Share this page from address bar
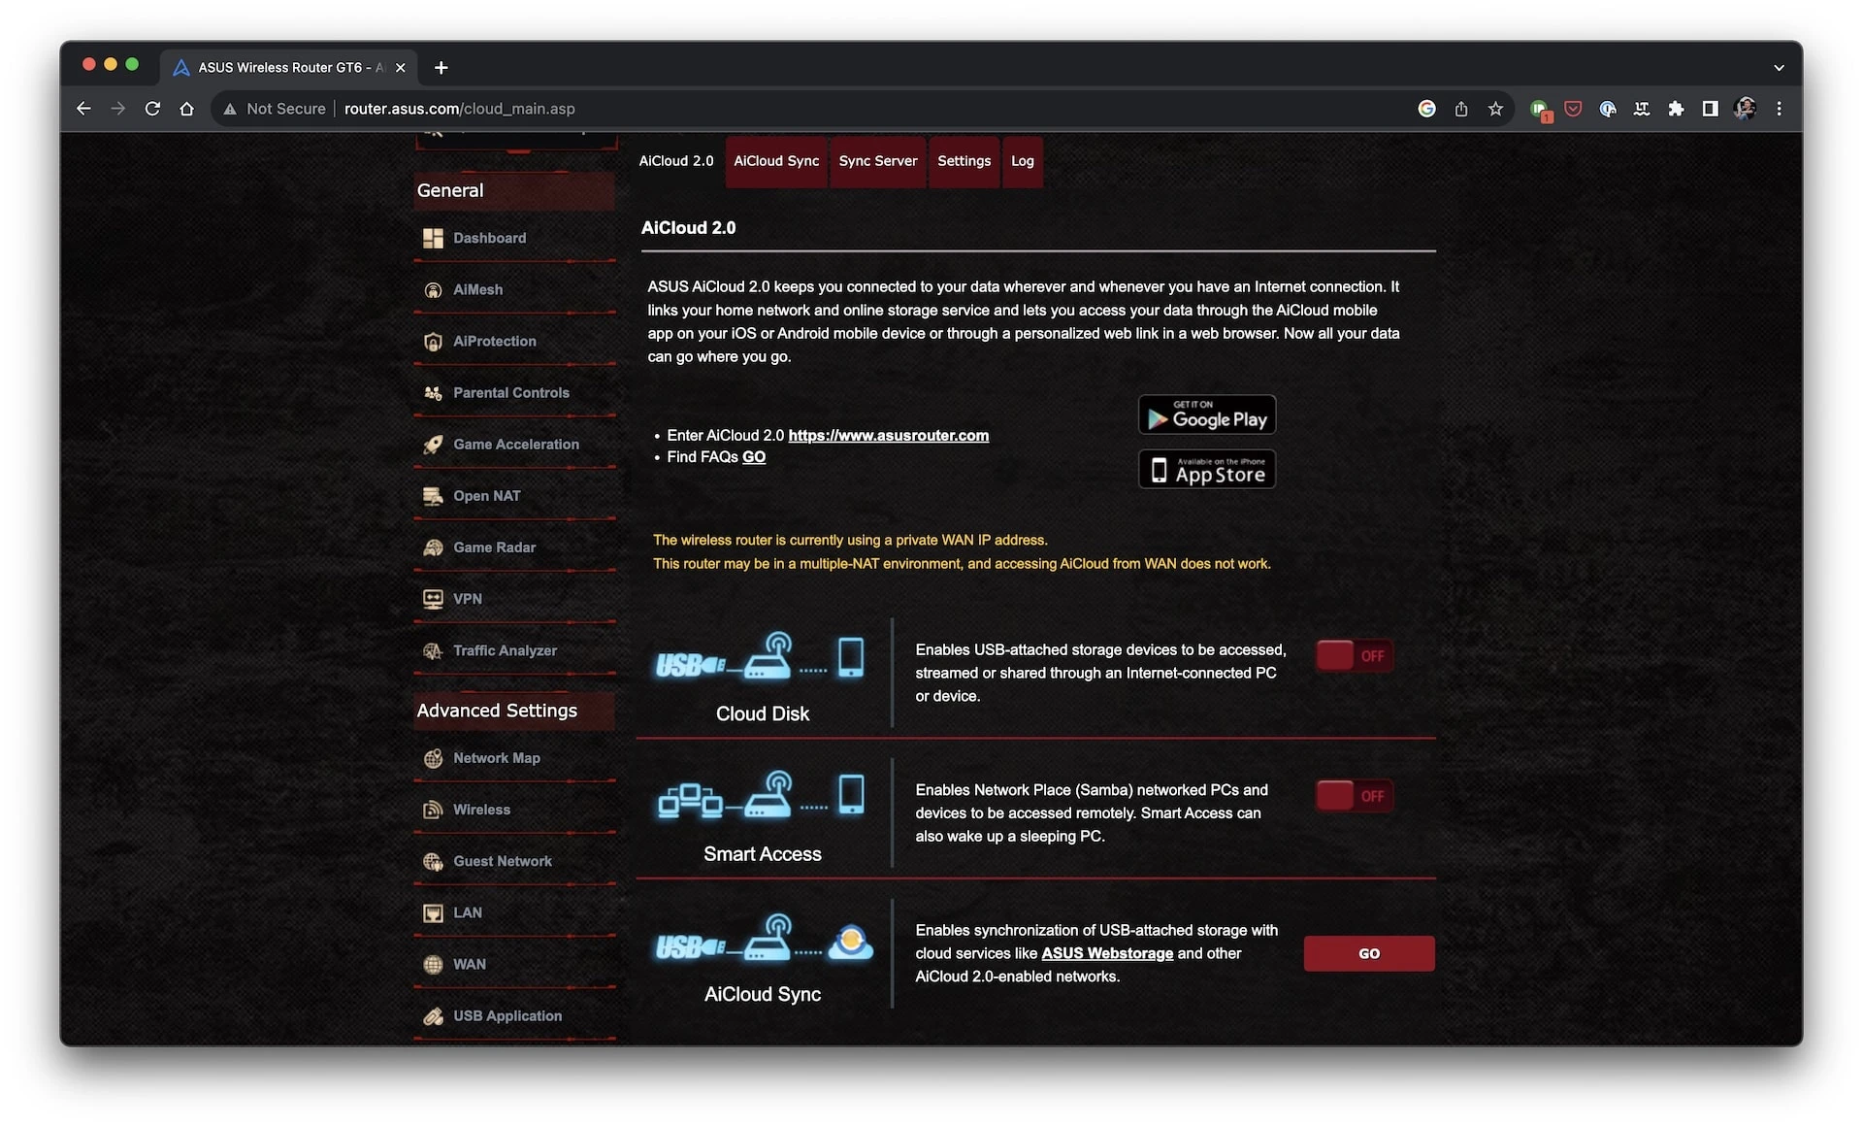This screenshot has height=1126, width=1863. coord(1461,109)
